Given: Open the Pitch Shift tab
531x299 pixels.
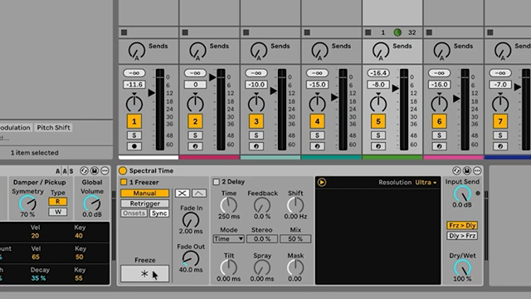Looking at the screenshot, I should (x=53, y=127).
